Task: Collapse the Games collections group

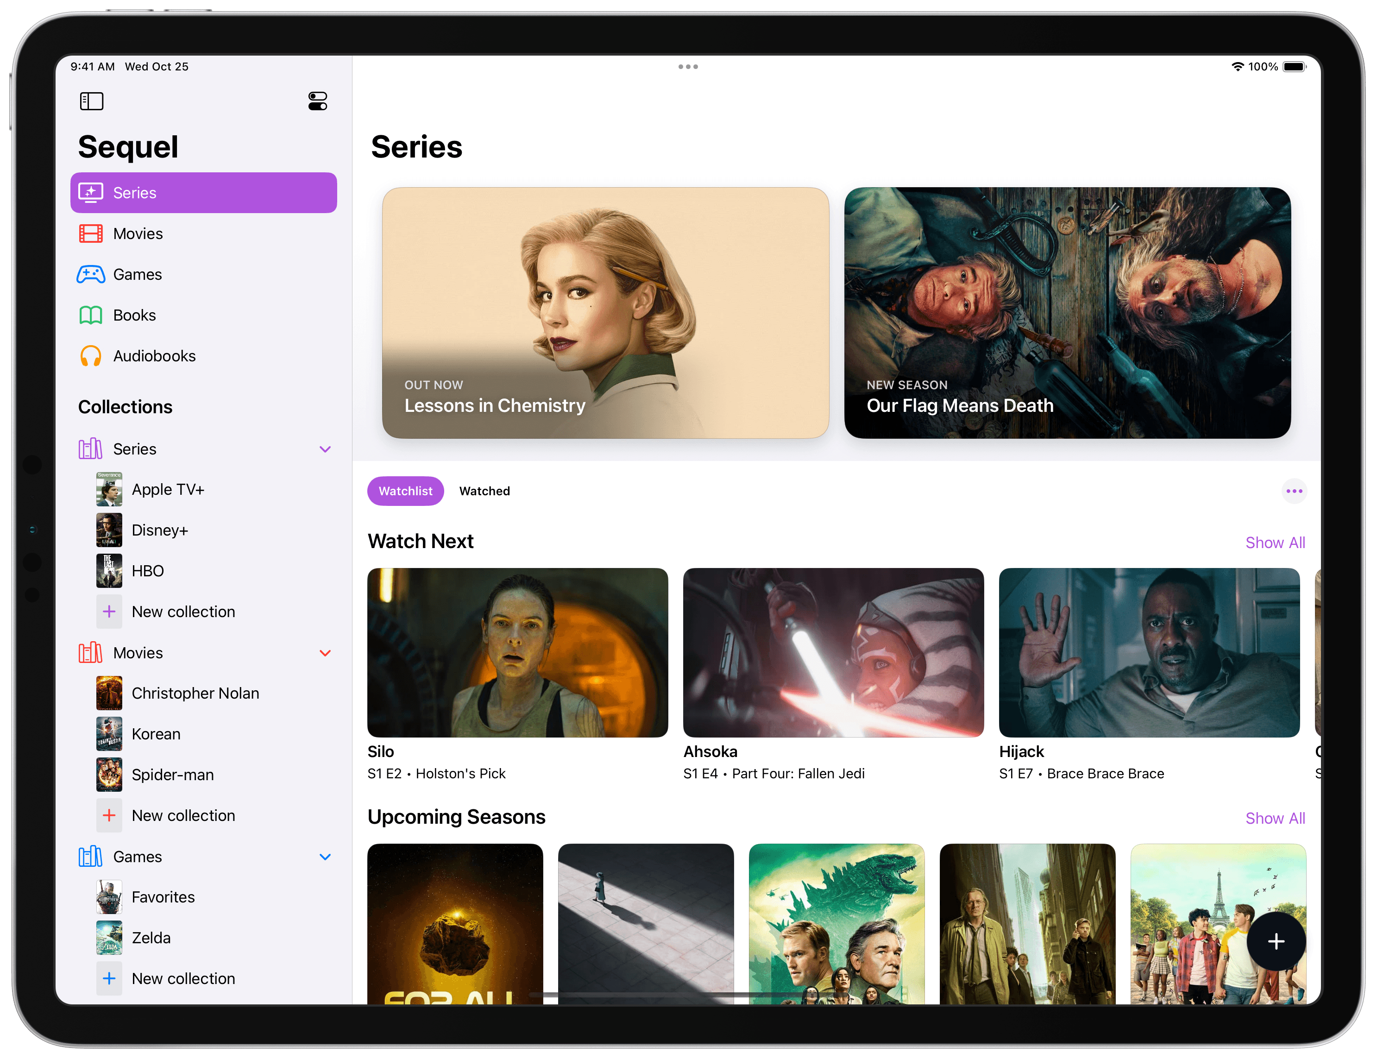Action: pyautogui.click(x=325, y=857)
